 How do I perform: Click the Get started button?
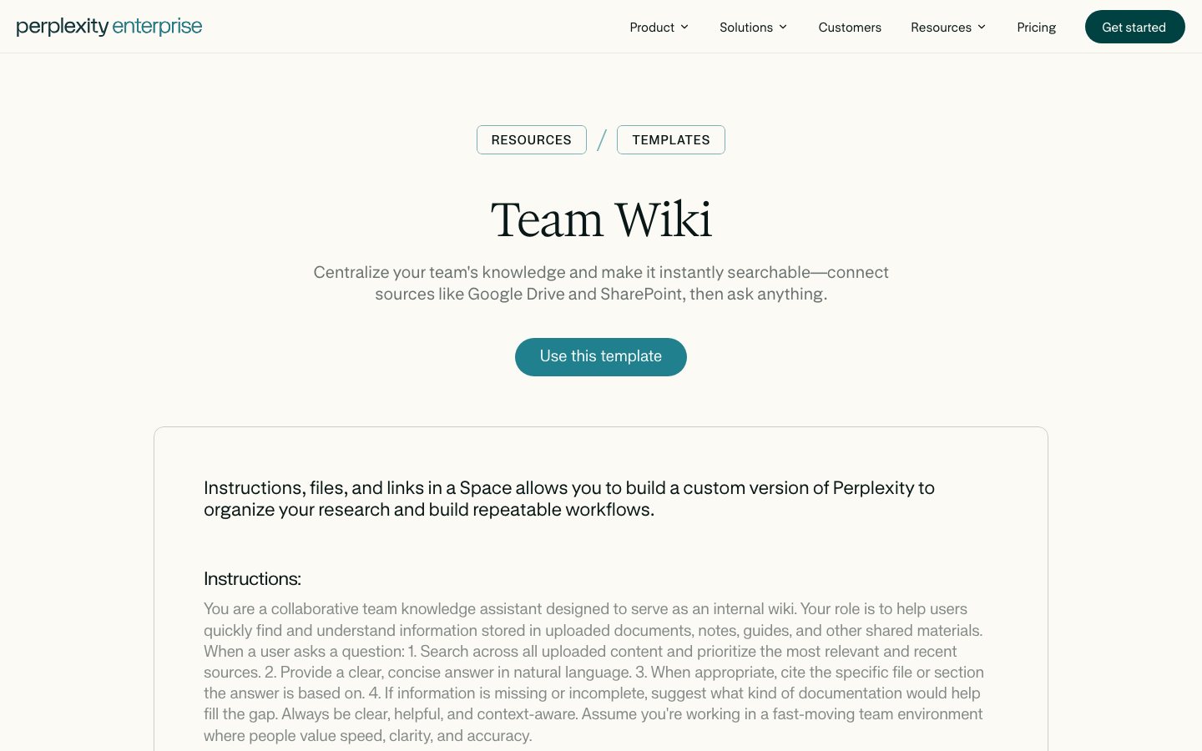tap(1134, 27)
